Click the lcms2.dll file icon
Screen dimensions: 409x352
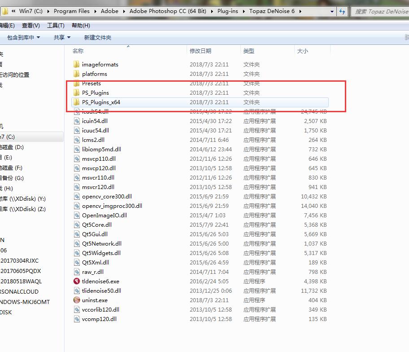coord(77,140)
